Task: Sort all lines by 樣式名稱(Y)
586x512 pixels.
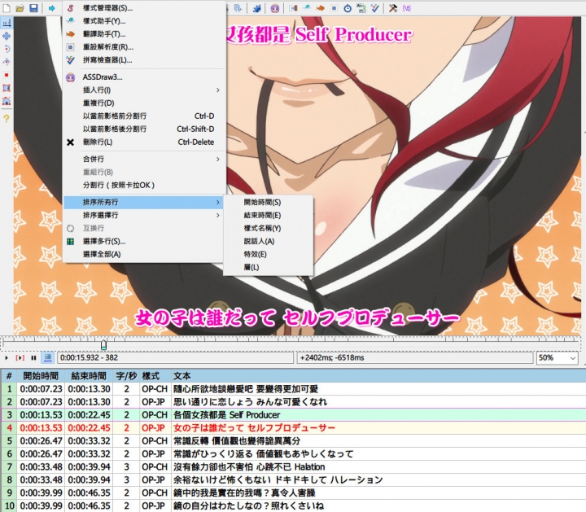Action: point(268,229)
